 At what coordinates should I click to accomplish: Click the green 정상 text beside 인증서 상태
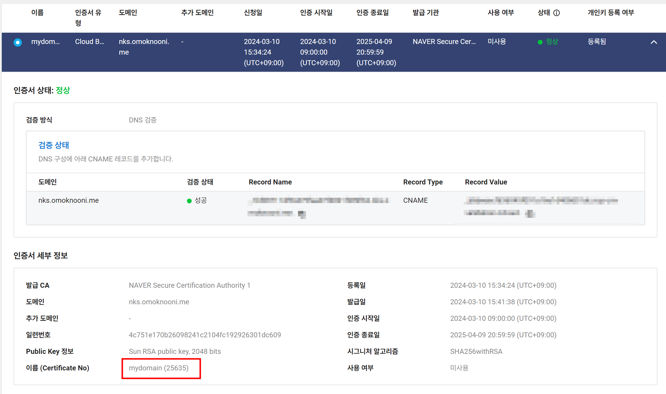point(63,90)
